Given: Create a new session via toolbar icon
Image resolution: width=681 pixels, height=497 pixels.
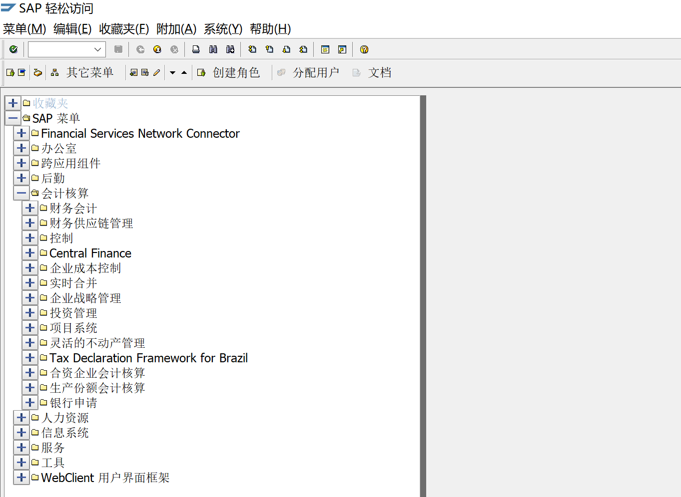Looking at the screenshot, I should 325,49.
